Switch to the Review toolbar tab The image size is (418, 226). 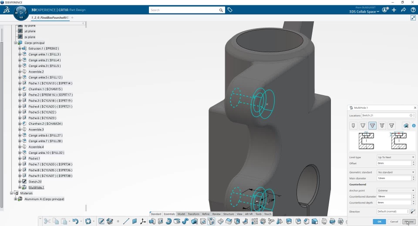click(216, 214)
